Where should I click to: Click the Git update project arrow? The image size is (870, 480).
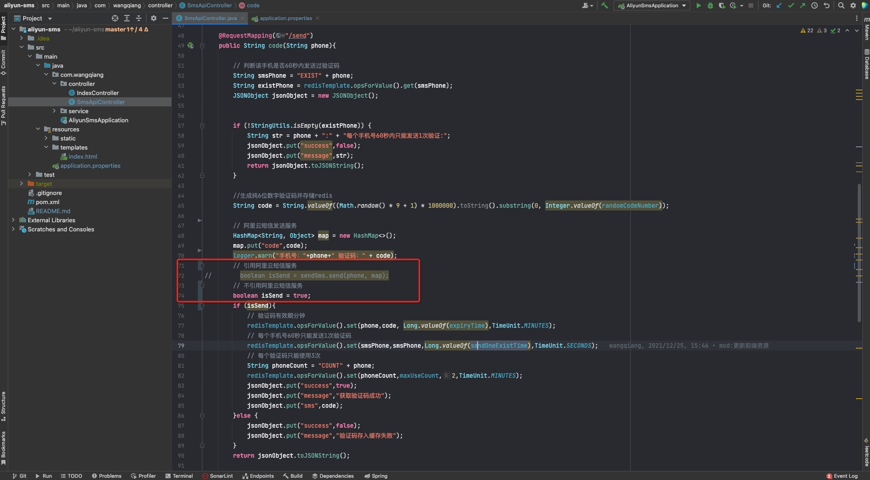(x=779, y=5)
